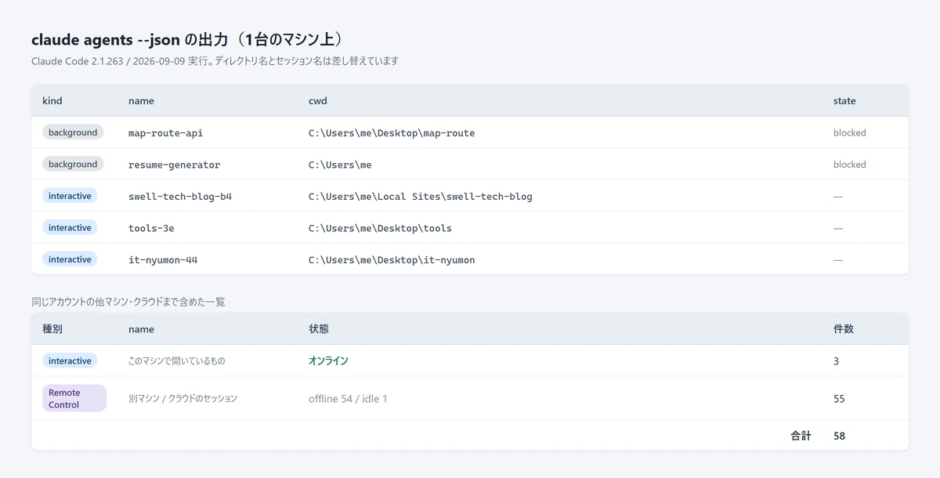Click the "種別" column header
This screenshot has height=478, width=940.
tap(52, 329)
